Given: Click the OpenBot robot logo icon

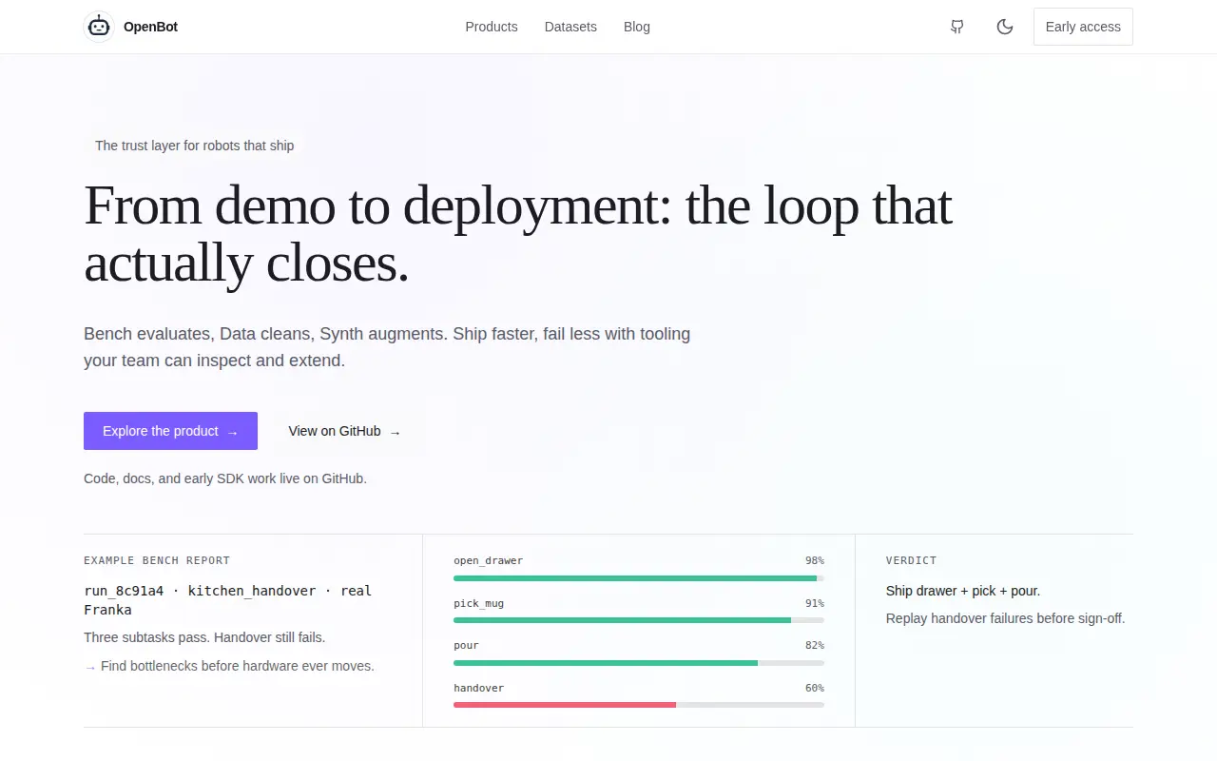Looking at the screenshot, I should tap(99, 27).
